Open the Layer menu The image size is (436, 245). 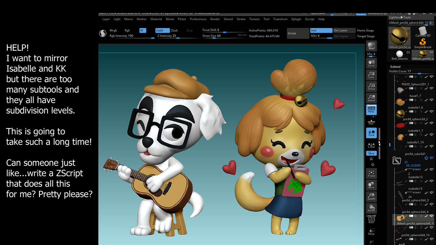click(106, 19)
